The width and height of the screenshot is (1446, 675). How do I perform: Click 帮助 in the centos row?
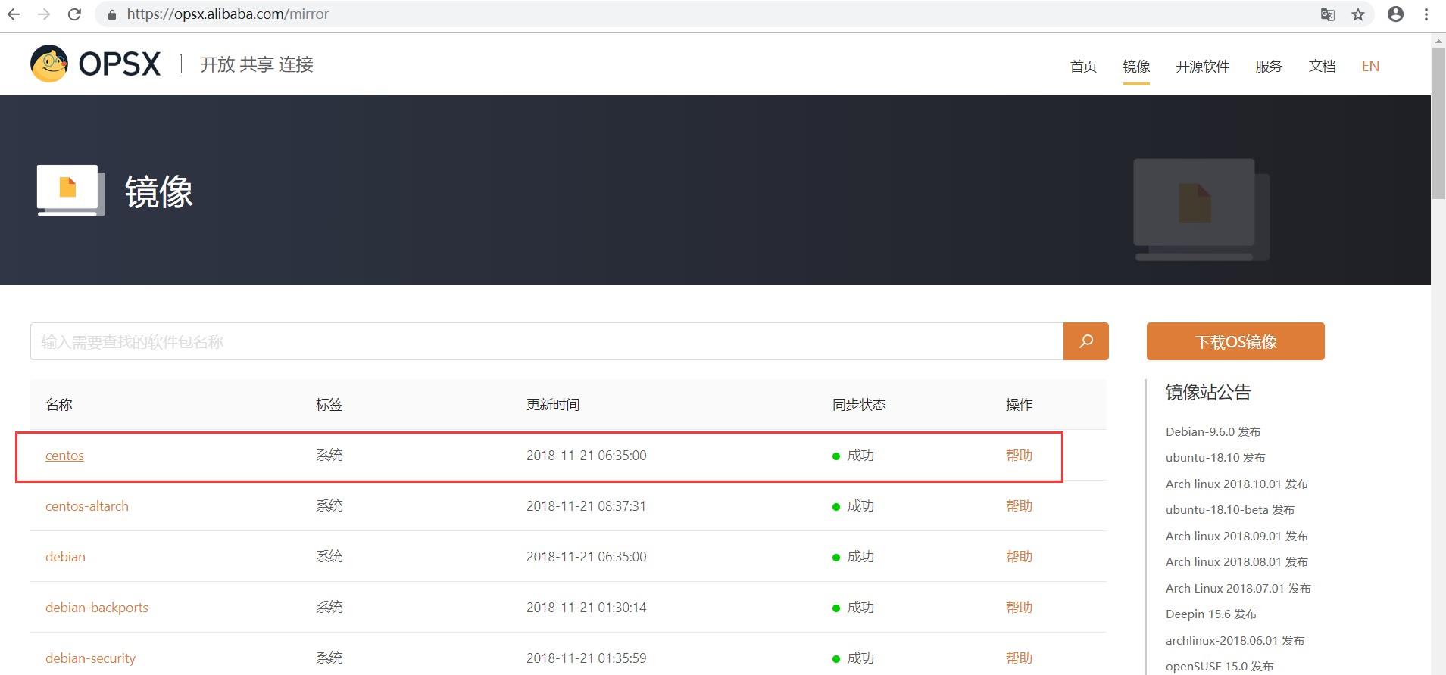tap(1019, 456)
